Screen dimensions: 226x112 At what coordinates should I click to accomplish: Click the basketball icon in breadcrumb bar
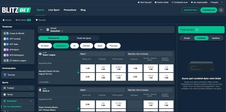48,30
